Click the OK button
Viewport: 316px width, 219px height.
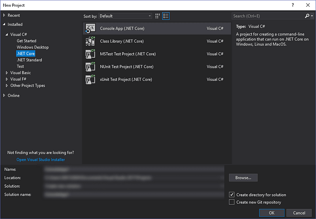[x=272, y=213]
